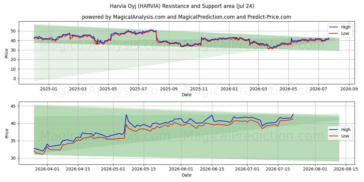Click the '2026-01' date tick label
Image resolution: width=364 pixels, height=182 pixels.
point(229,89)
